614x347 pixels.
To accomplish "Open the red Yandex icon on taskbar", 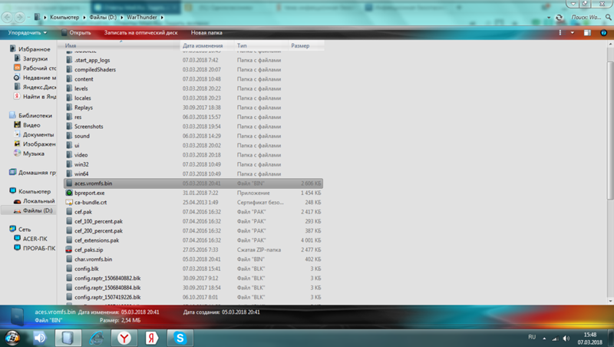I will 152,338.
